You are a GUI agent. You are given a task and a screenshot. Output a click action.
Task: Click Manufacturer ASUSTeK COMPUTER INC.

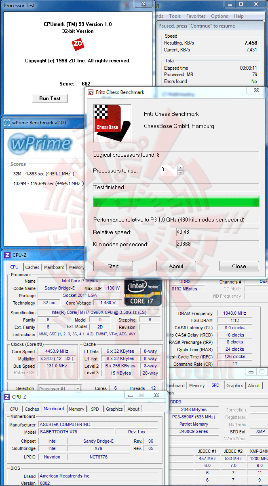(98, 424)
